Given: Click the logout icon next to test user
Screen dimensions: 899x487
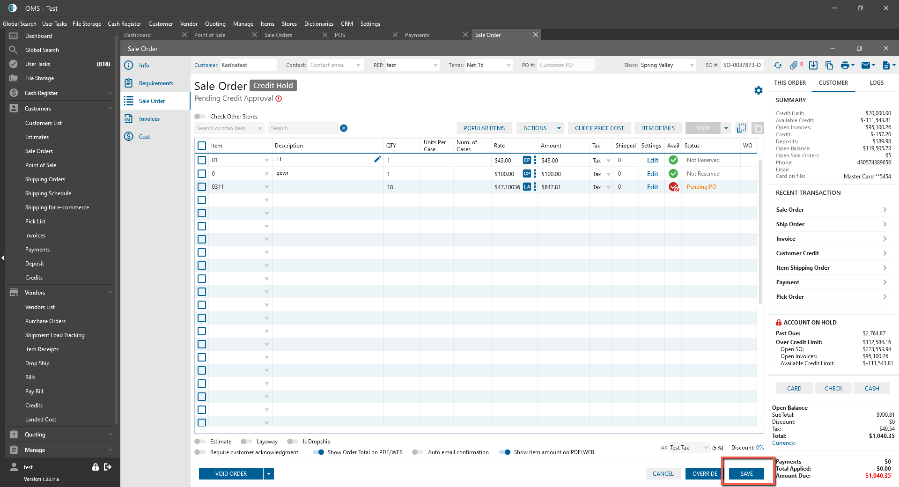Looking at the screenshot, I should (x=108, y=467).
